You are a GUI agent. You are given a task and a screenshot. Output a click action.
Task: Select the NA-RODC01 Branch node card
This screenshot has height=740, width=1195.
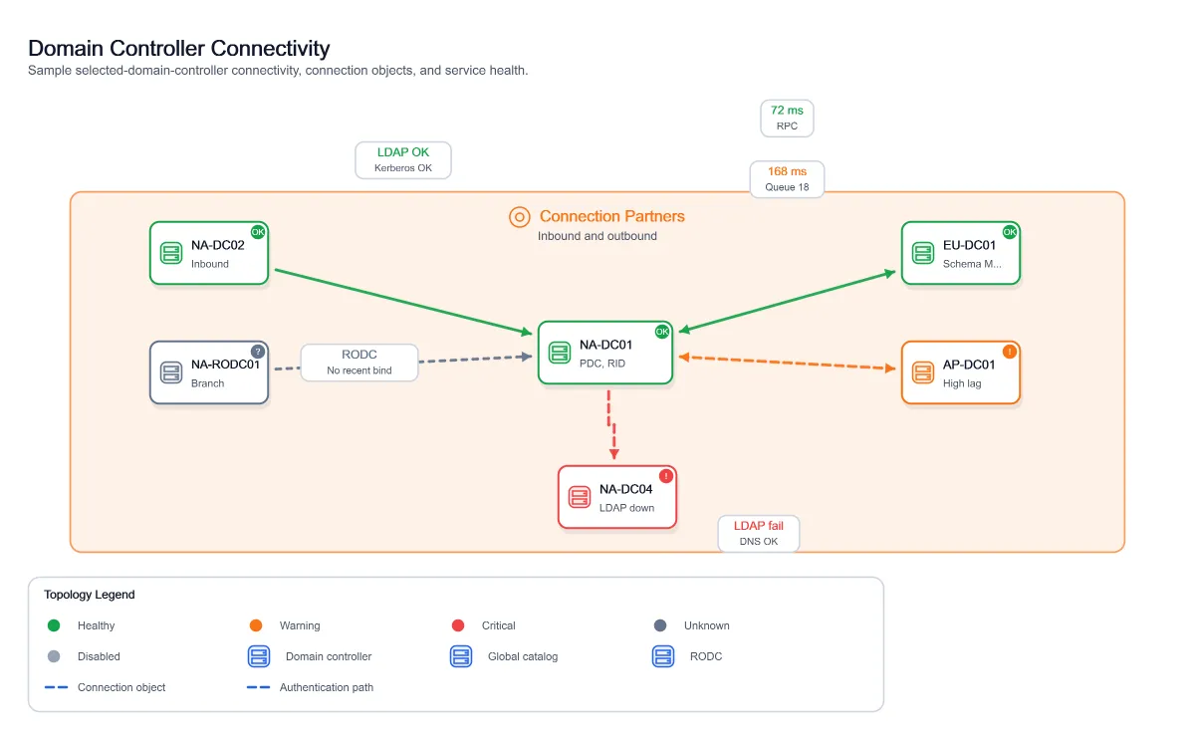(209, 372)
